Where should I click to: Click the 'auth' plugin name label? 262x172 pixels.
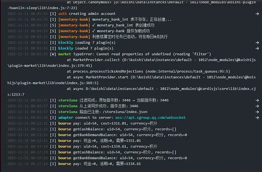point(63,13)
